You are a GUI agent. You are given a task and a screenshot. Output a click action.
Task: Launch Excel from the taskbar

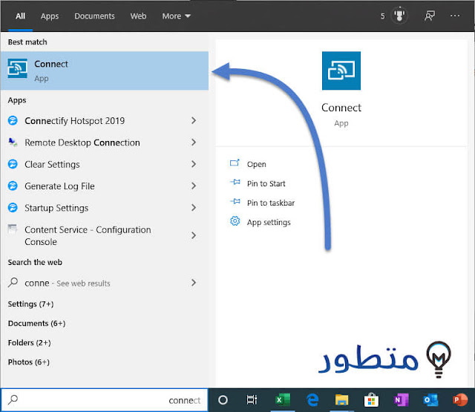(283, 400)
